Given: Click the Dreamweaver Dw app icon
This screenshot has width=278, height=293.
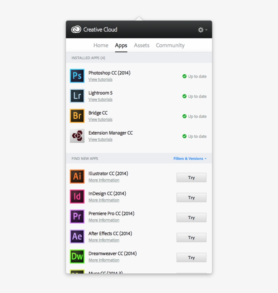Looking at the screenshot, I should [x=77, y=256].
